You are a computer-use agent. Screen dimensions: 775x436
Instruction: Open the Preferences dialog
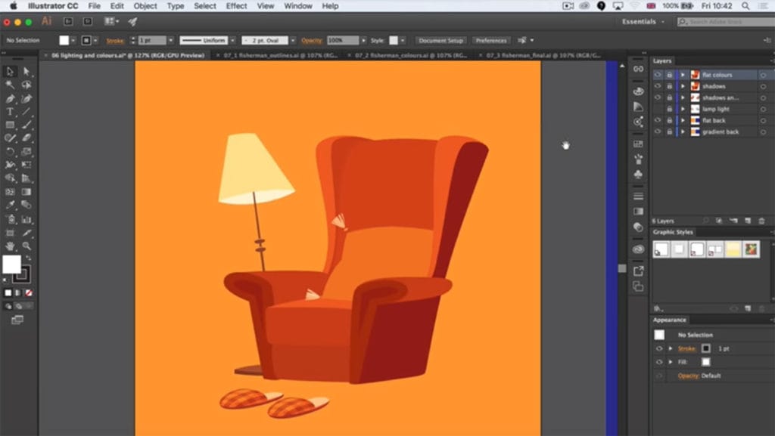click(491, 40)
